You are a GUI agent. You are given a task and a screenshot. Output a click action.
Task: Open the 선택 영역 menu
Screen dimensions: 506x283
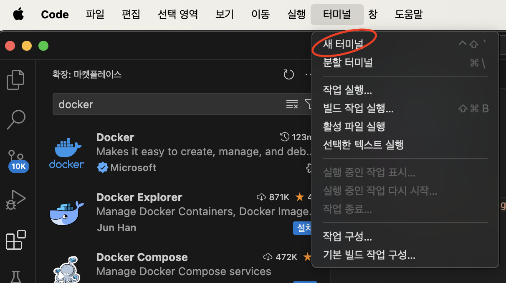pos(178,15)
